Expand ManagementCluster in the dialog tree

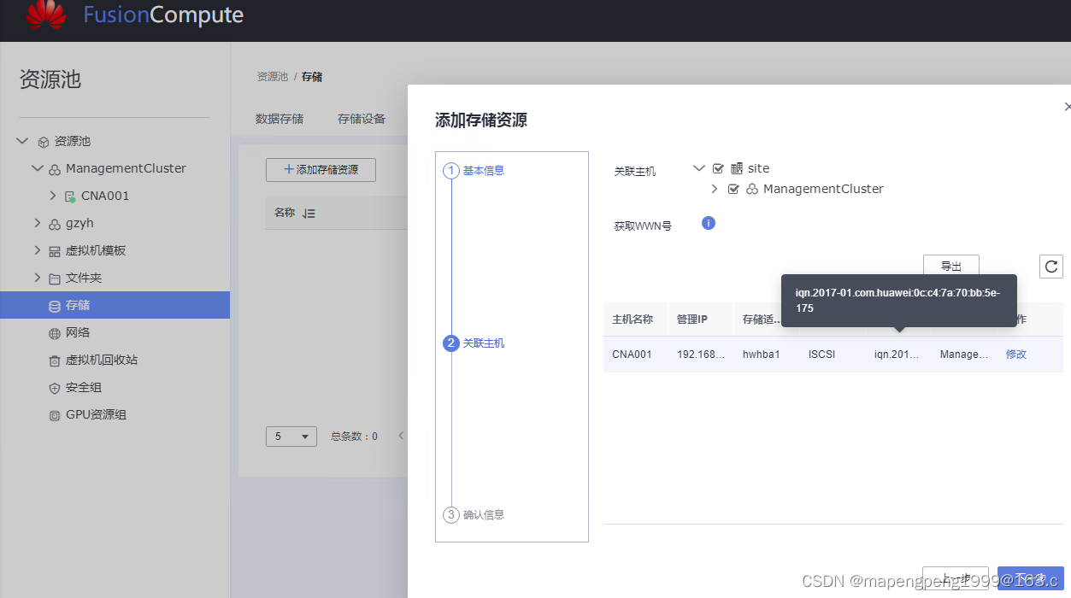click(715, 189)
